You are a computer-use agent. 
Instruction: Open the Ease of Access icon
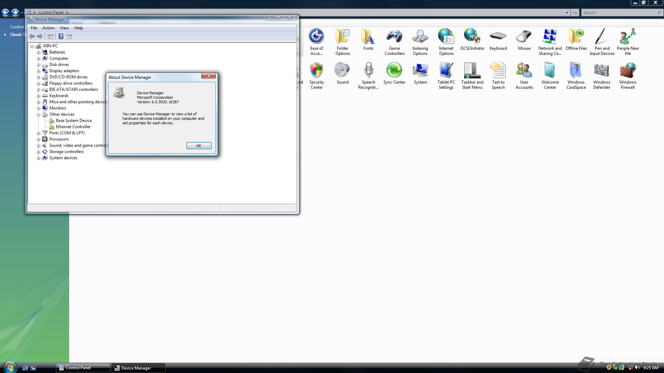click(x=316, y=42)
